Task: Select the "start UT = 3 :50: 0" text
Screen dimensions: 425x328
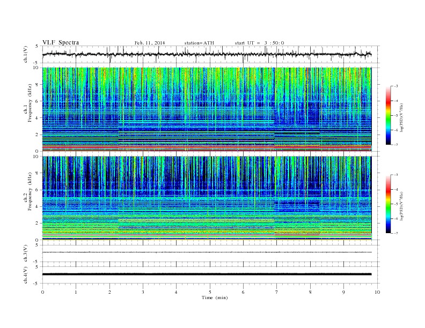Action: click(x=259, y=43)
